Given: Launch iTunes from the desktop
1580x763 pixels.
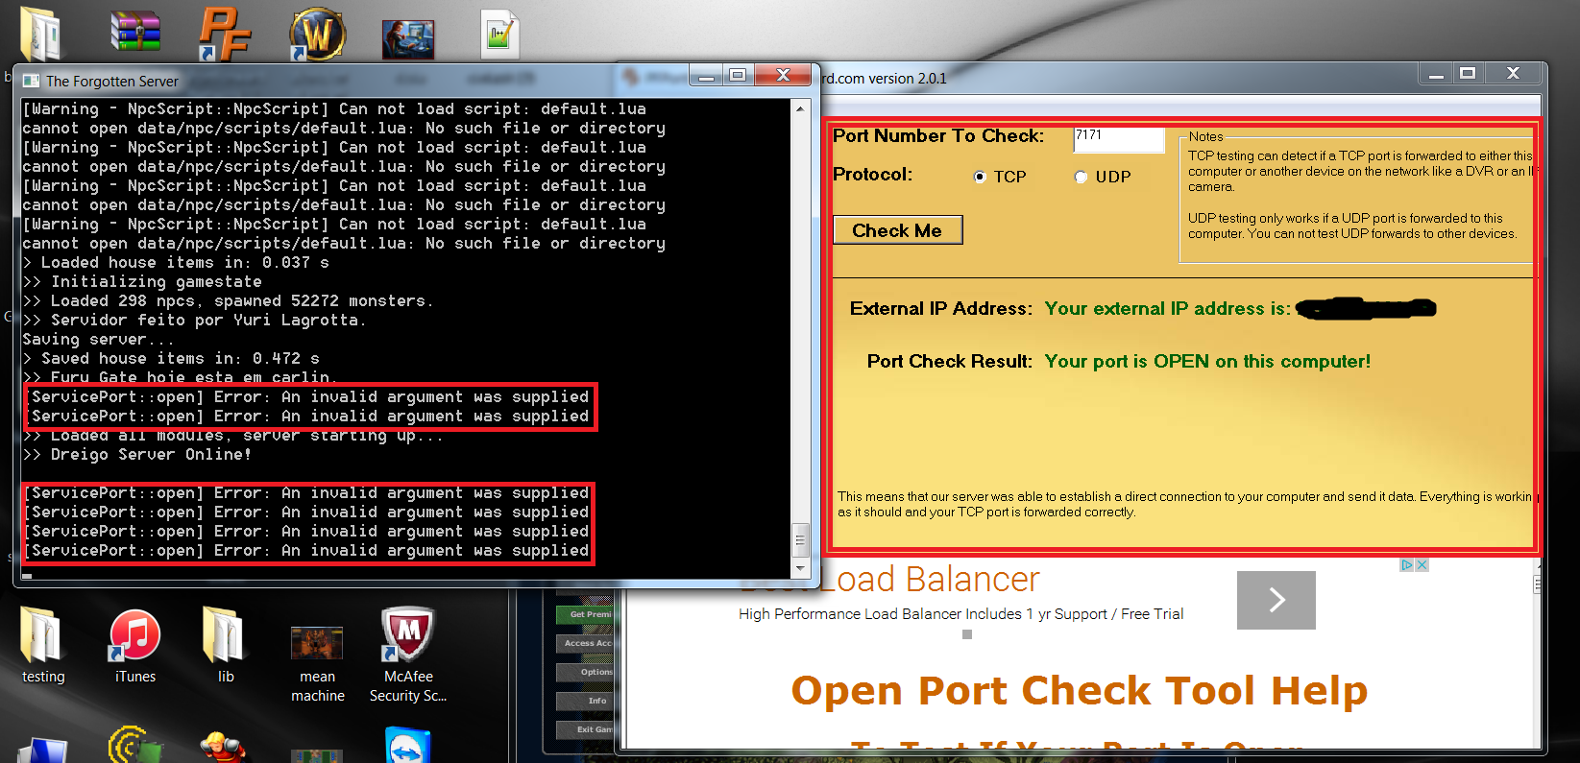Looking at the screenshot, I should pos(134,646).
